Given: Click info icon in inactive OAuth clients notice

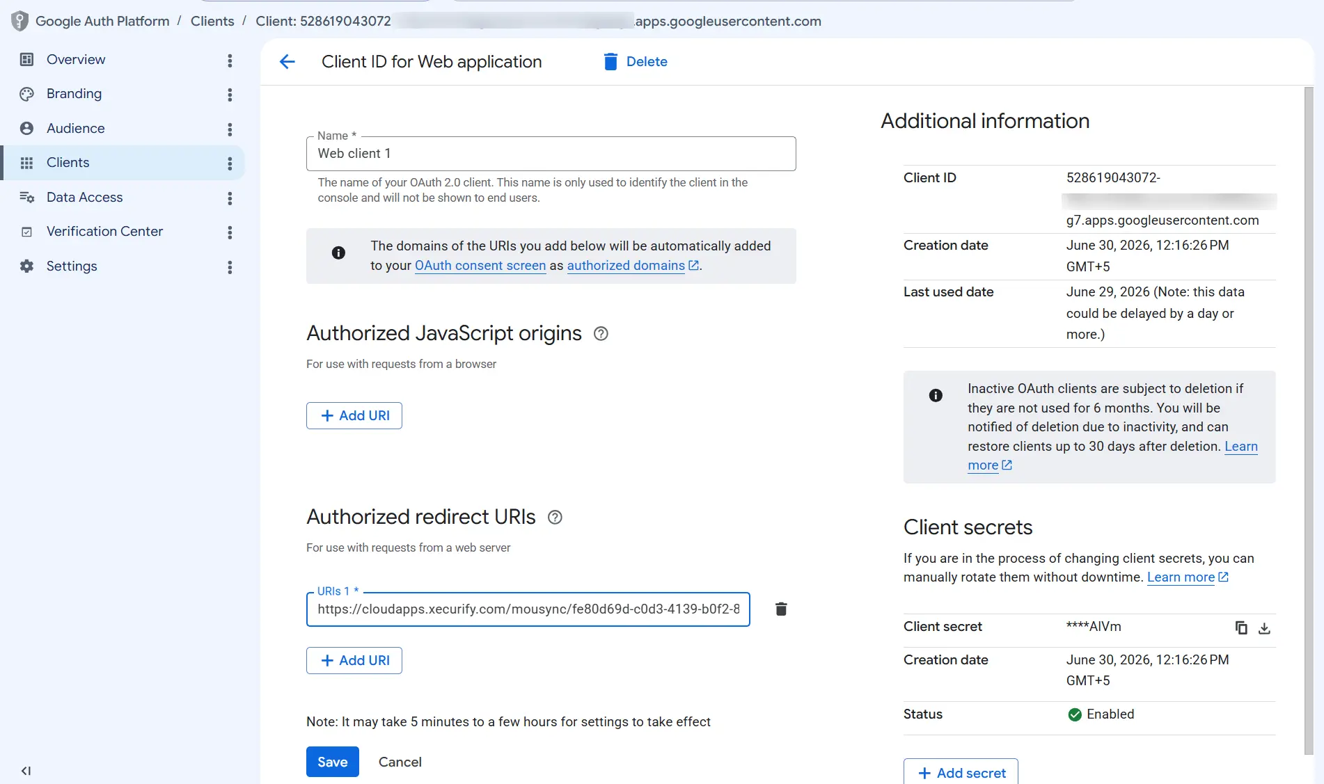Looking at the screenshot, I should click(x=936, y=395).
